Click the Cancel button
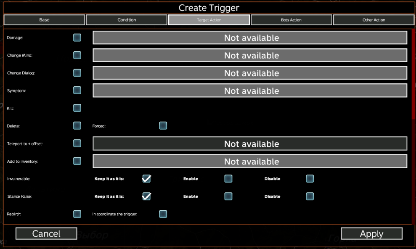The image size is (416, 249). coord(46,234)
